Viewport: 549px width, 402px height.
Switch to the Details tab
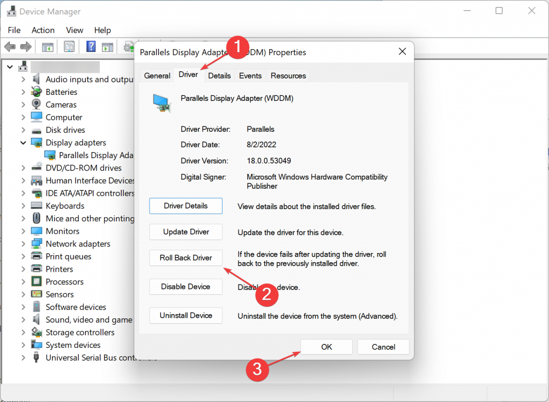[x=219, y=76]
